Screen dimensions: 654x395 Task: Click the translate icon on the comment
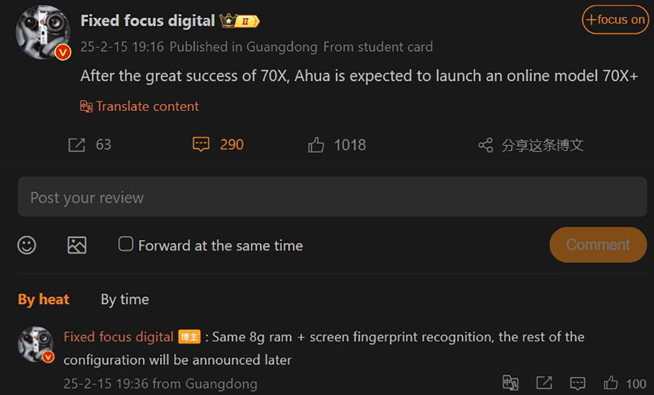click(x=510, y=383)
